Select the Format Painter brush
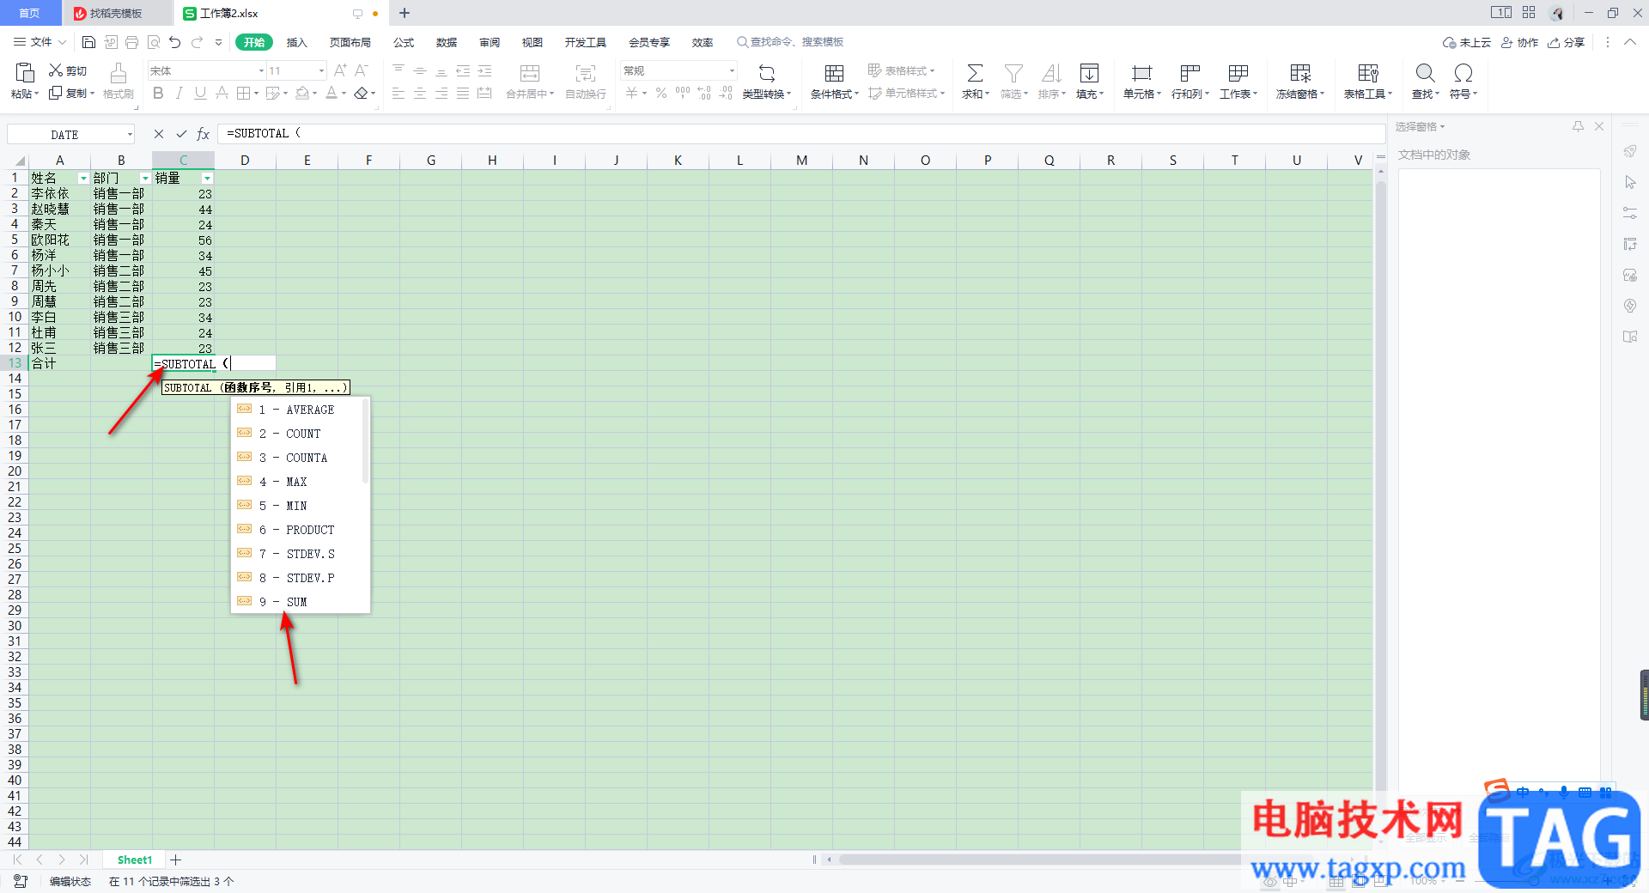This screenshot has height=893, width=1649. (x=119, y=72)
